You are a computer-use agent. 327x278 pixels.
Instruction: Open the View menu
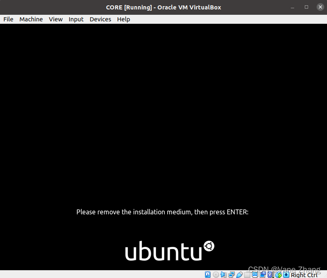point(56,19)
